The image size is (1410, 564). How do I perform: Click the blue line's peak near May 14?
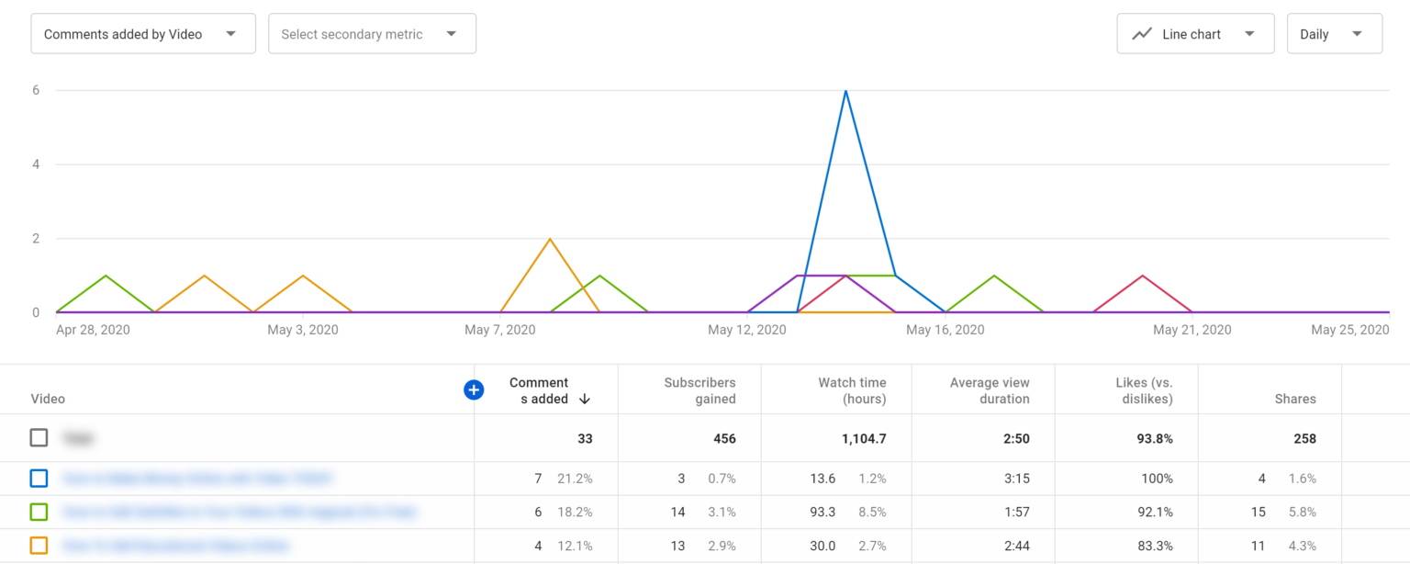point(845,91)
